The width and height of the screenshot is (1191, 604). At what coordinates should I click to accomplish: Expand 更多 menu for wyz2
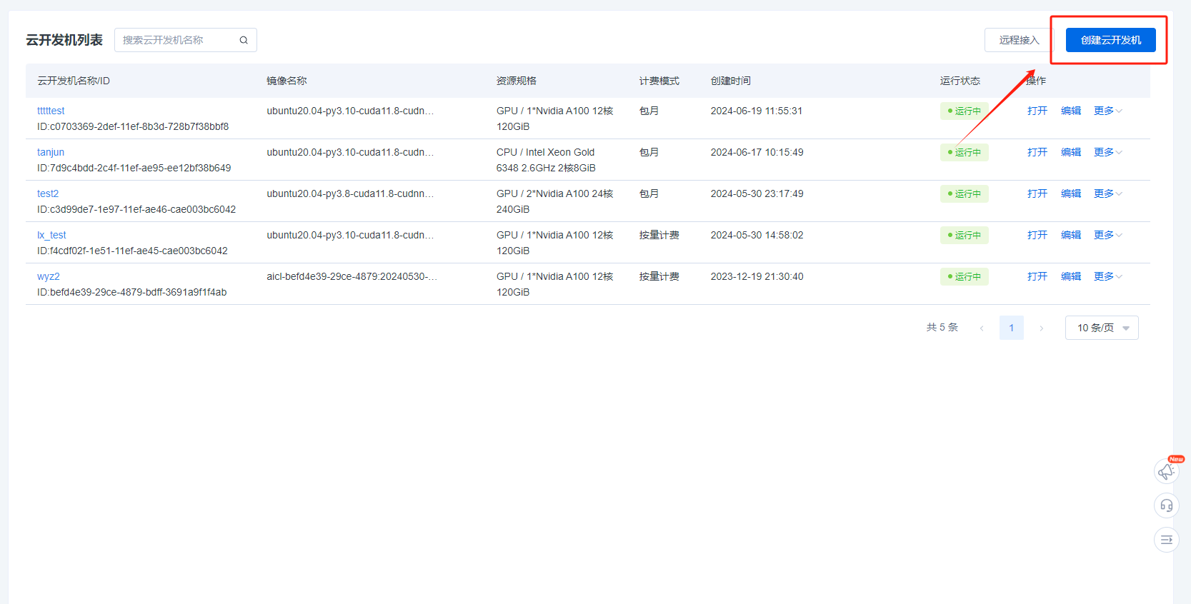[1108, 276]
